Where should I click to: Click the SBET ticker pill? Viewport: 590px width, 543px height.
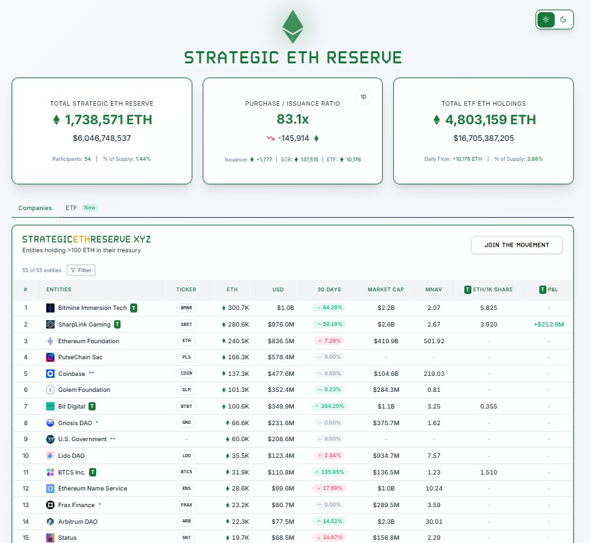click(186, 324)
